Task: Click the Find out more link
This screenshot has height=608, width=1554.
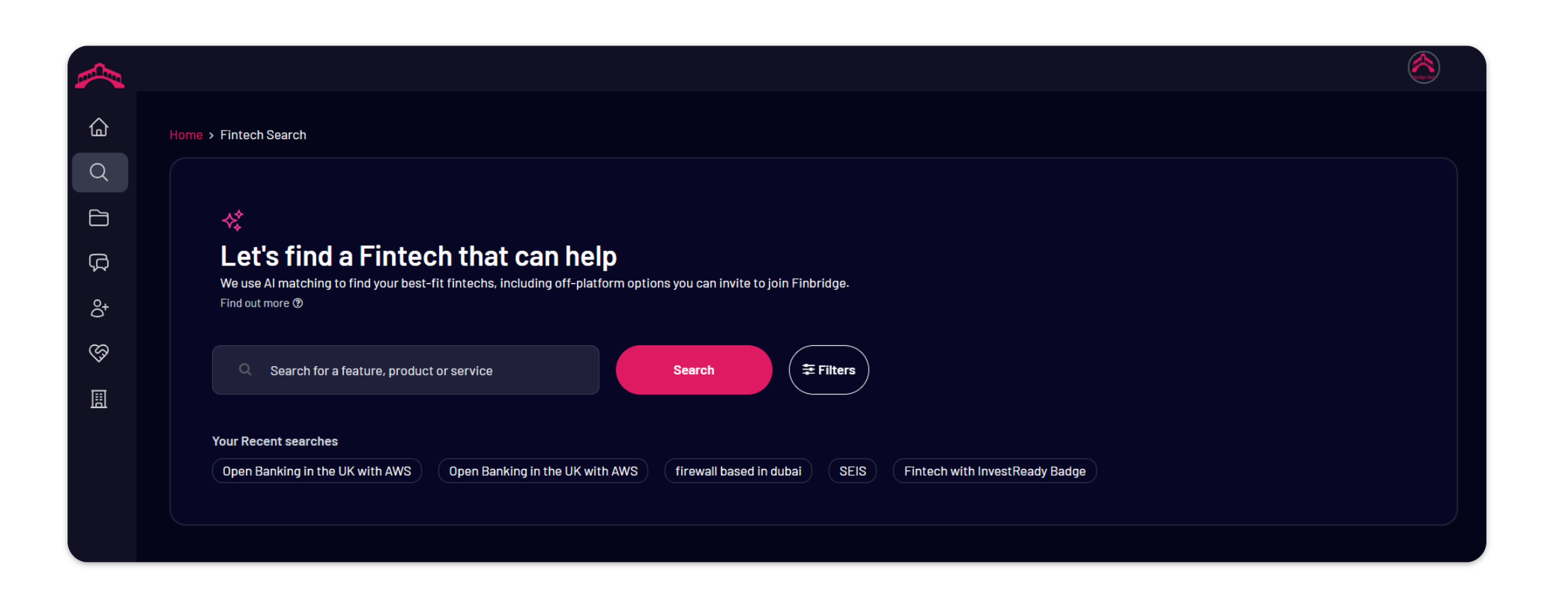Action: coord(261,303)
